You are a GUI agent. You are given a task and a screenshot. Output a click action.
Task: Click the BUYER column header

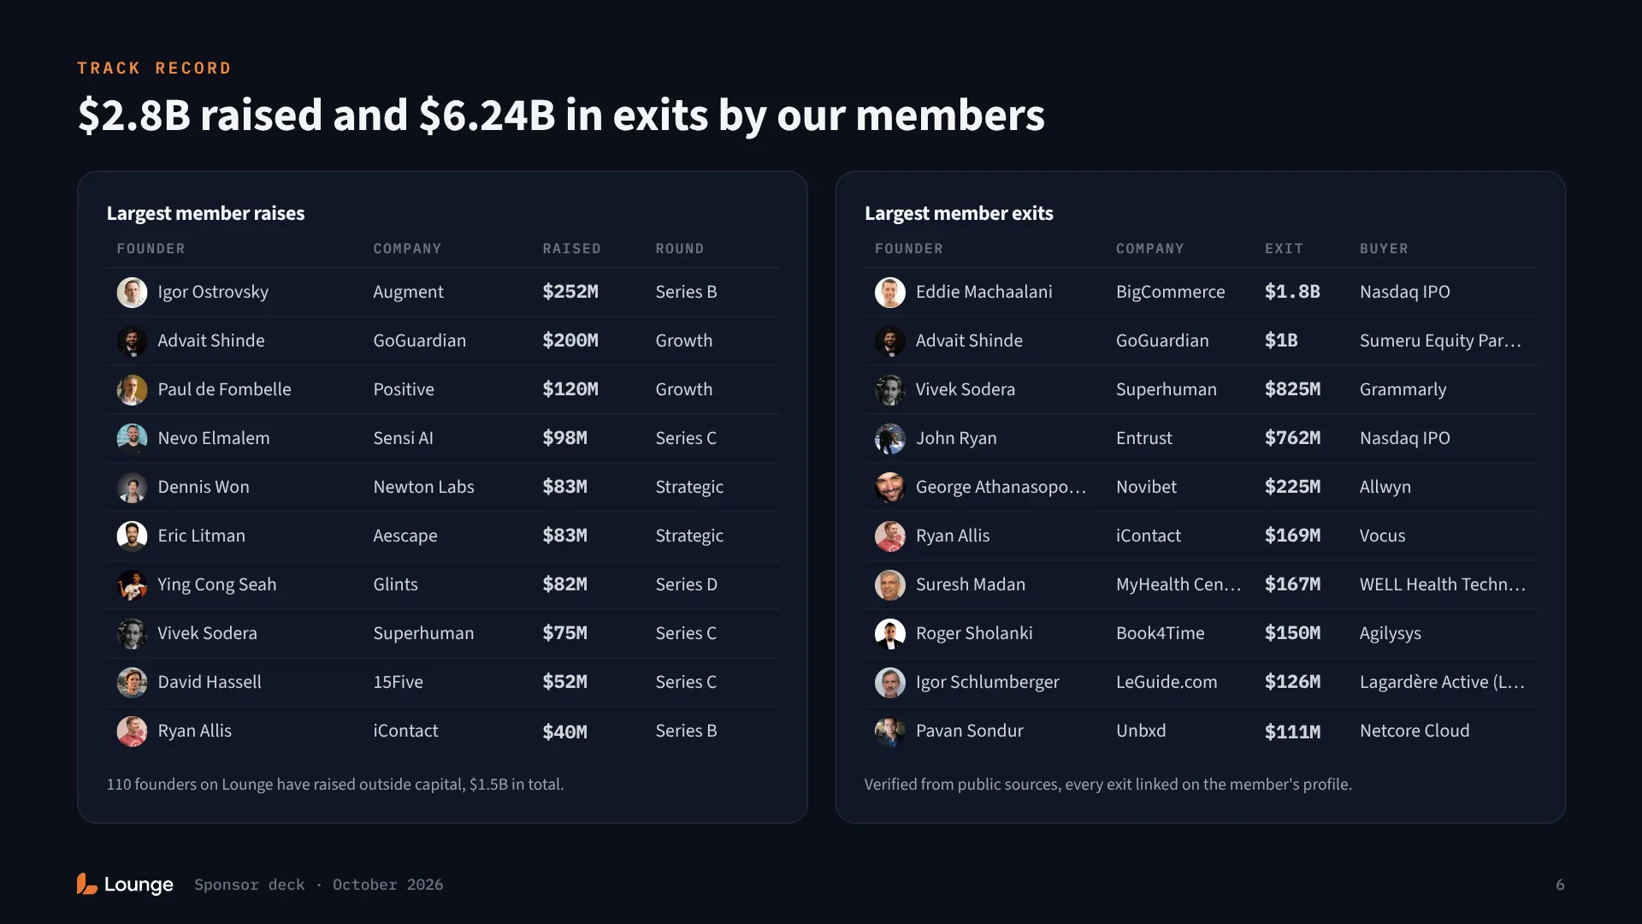(1384, 249)
